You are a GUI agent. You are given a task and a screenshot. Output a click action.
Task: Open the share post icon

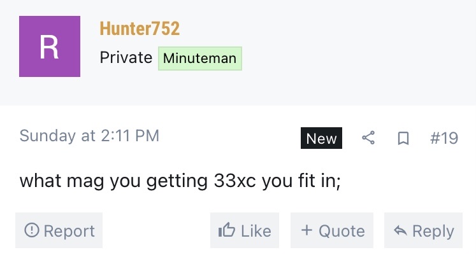click(x=368, y=138)
